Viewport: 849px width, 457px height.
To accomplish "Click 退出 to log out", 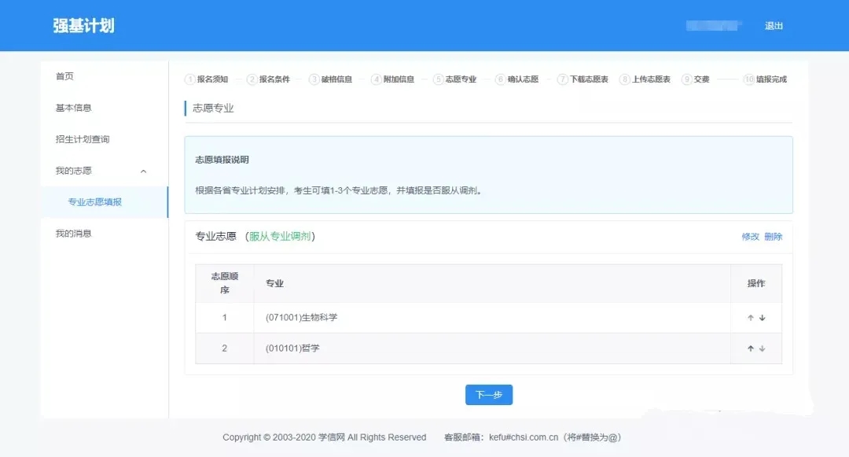I will [774, 26].
